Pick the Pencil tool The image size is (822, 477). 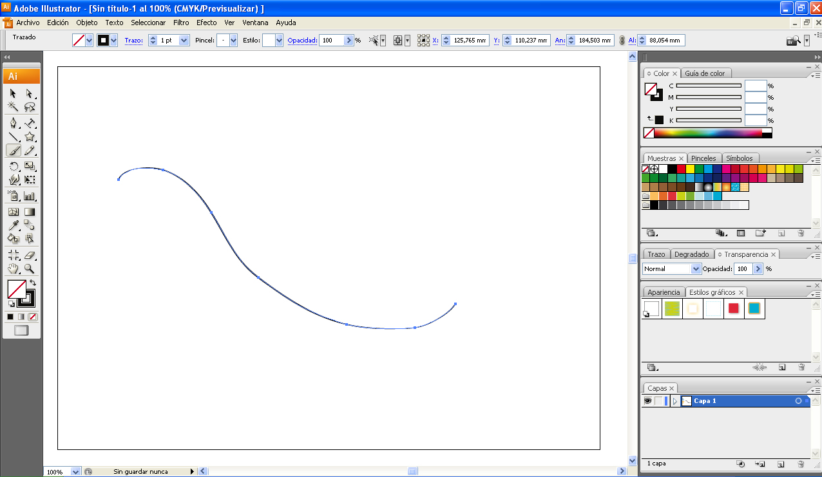click(x=30, y=150)
